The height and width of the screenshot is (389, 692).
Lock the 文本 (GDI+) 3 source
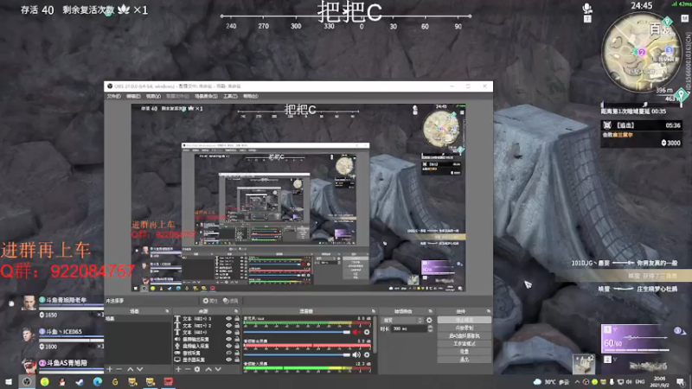click(237, 318)
